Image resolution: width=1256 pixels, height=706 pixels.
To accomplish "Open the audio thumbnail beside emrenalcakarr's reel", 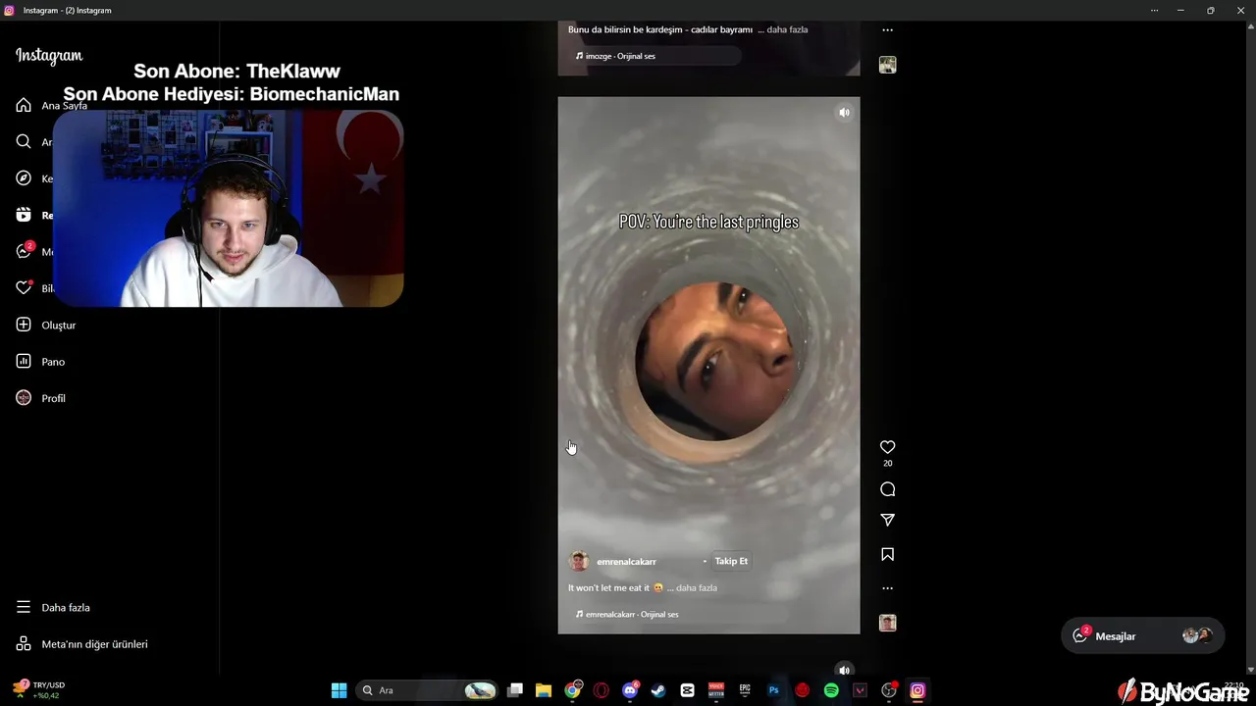I will tap(887, 623).
